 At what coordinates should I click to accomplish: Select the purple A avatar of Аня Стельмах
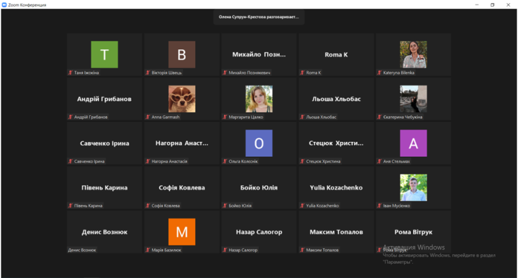click(413, 143)
